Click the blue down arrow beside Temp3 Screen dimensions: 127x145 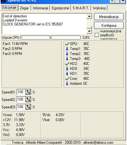click(x=67, y=59)
